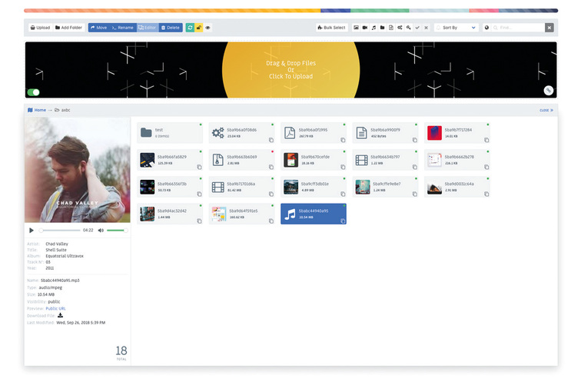Copy link of 5ba9b6a0f2995 file

tap(343, 140)
